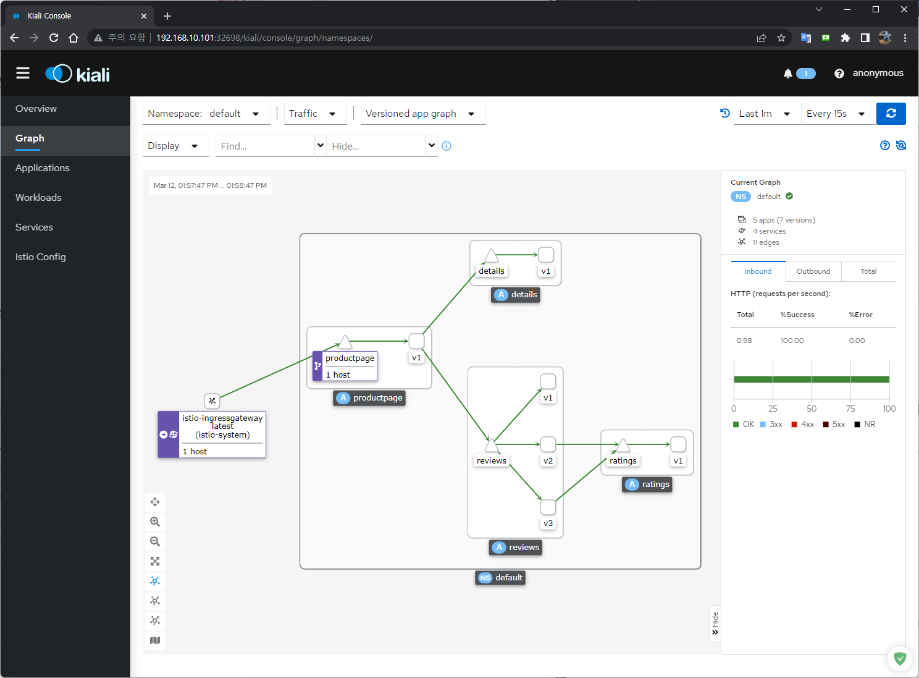Open the Every 15s refresh dropdown
Viewport: 919px width, 678px height.
click(839, 114)
